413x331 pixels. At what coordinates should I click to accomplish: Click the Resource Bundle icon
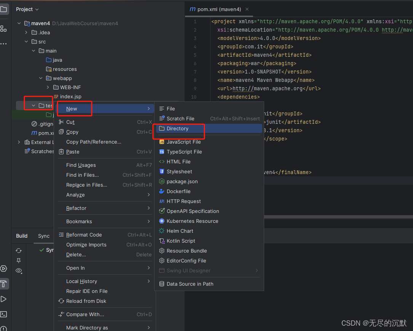(162, 251)
